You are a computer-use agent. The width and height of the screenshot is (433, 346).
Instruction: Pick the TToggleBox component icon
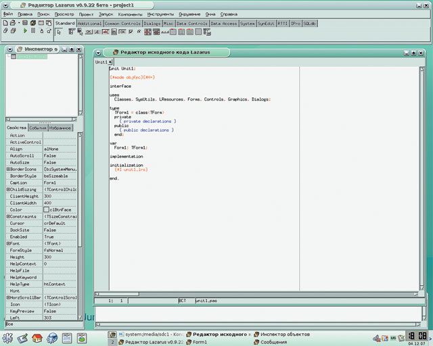122,32
